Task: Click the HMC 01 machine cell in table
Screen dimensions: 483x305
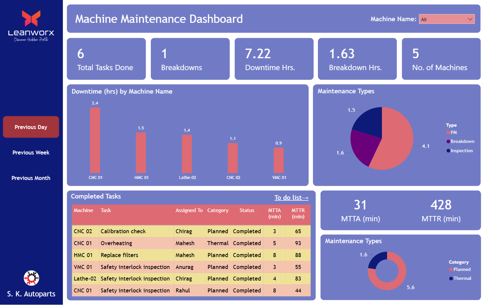Action: click(x=86, y=255)
